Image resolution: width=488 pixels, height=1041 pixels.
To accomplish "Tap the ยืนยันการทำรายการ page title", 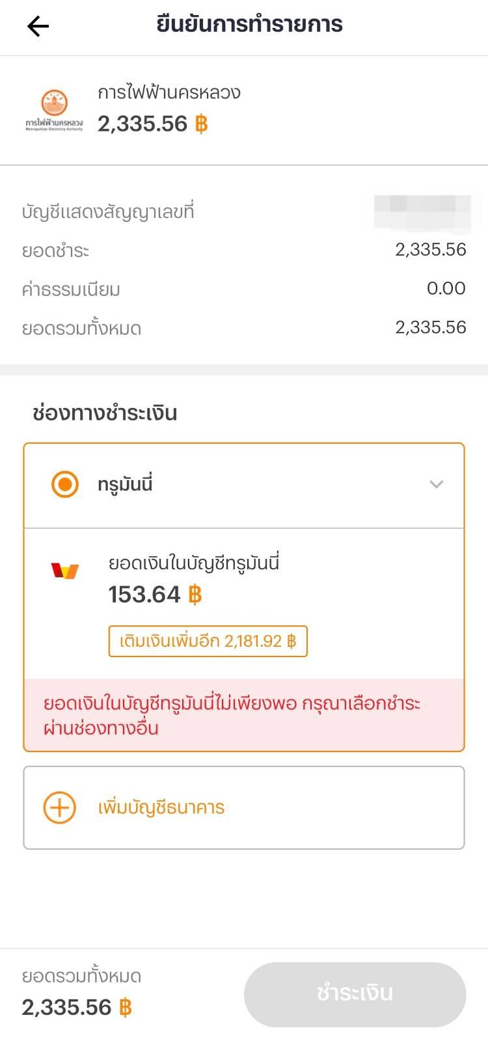I will pyautogui.click(x=249, y=25).
